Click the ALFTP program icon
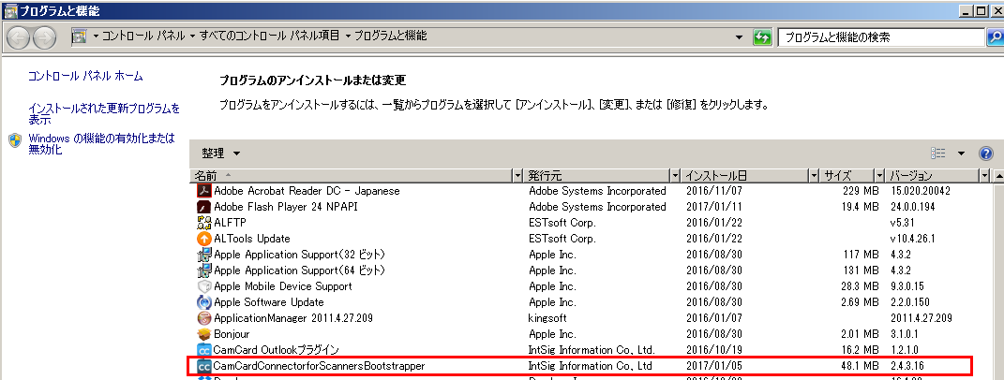1004x380 pixels. pyautogui.click(x=203, y=223)
